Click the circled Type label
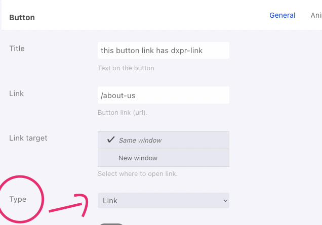Screen dimensions: 322x225 click(18, 199)
